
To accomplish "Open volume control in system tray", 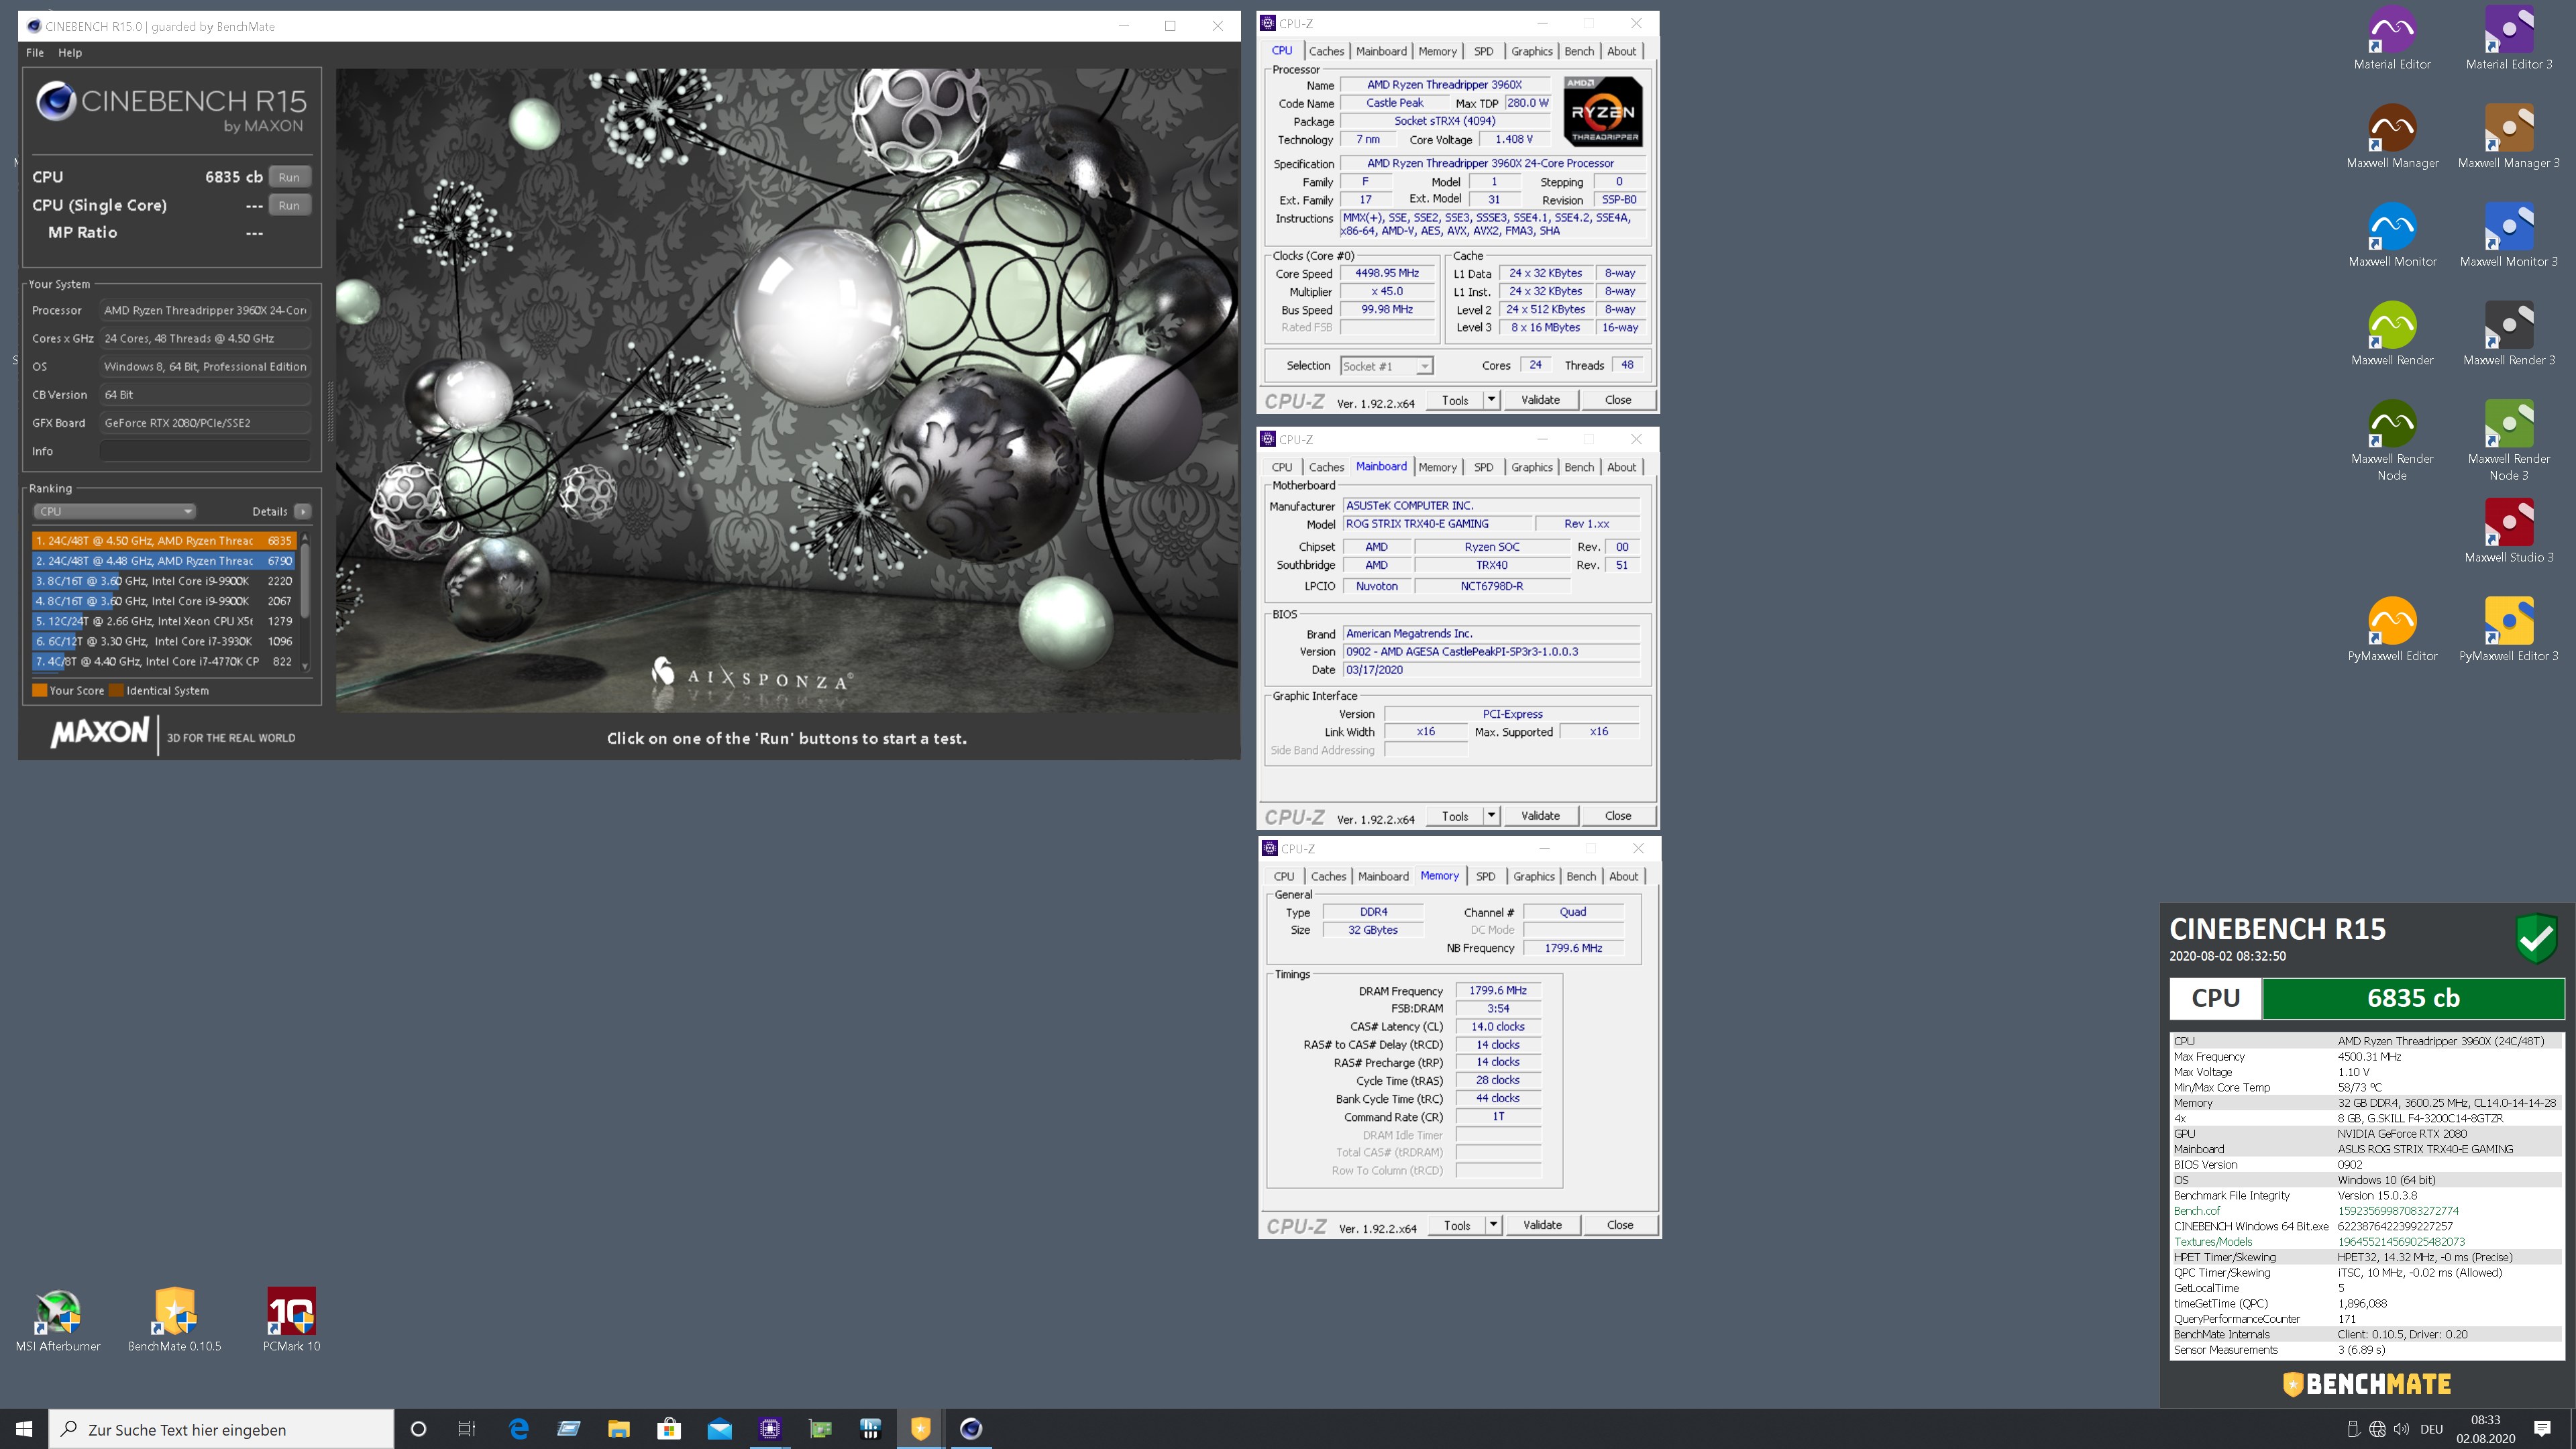I will (x=2401, y=1429).
